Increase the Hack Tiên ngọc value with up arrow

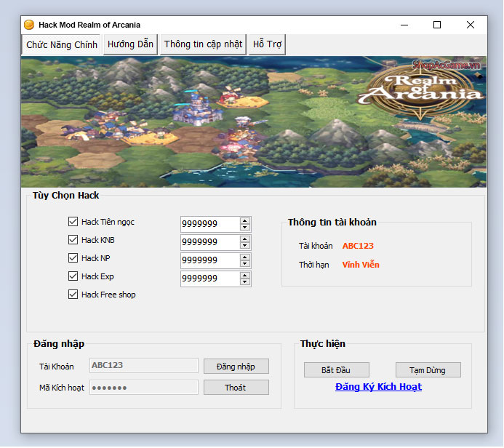(245, 221)
